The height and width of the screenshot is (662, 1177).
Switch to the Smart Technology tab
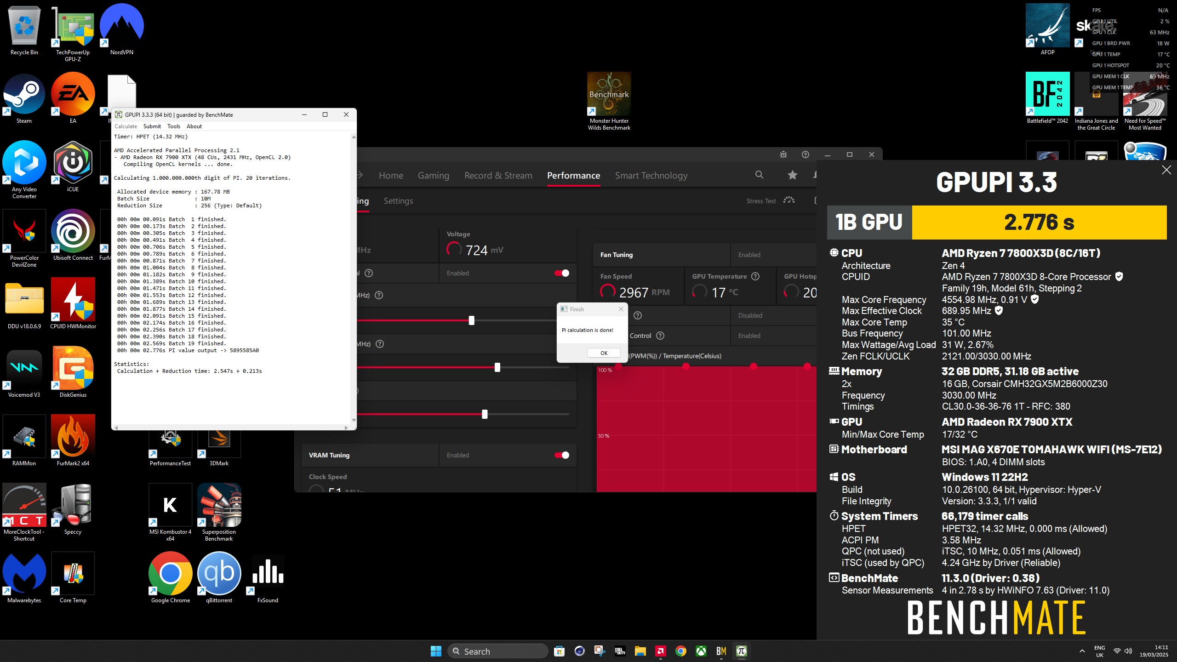(x=651, y=176)
